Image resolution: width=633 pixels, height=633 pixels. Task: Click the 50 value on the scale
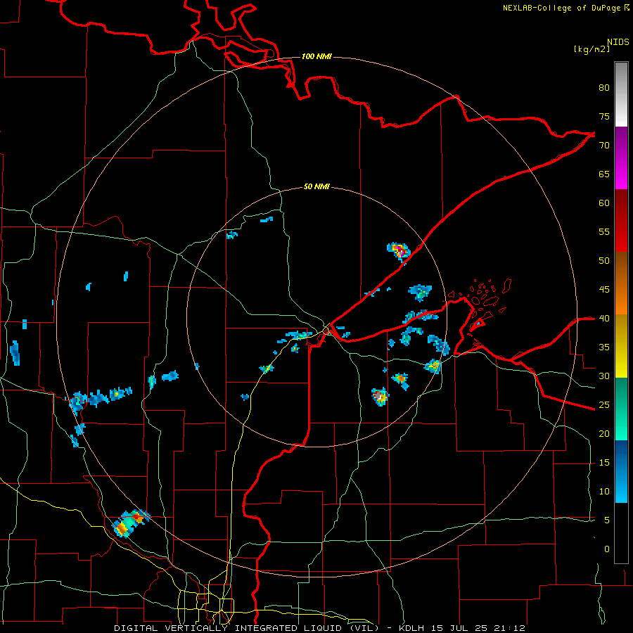pos(604,261)
